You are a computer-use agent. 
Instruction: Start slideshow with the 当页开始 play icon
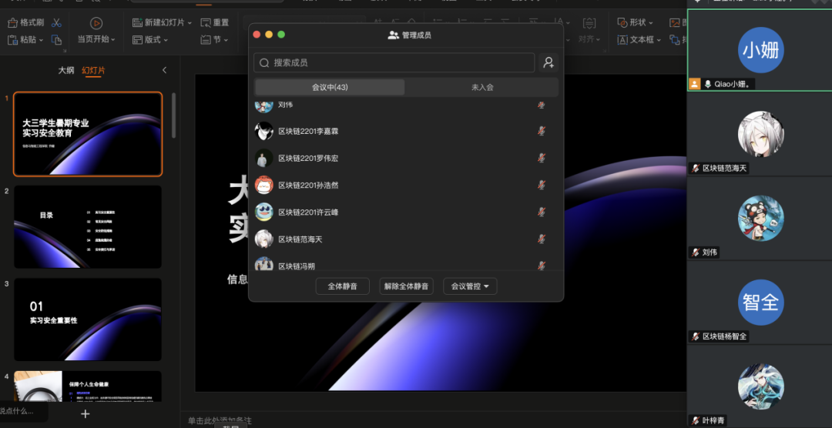96,23
